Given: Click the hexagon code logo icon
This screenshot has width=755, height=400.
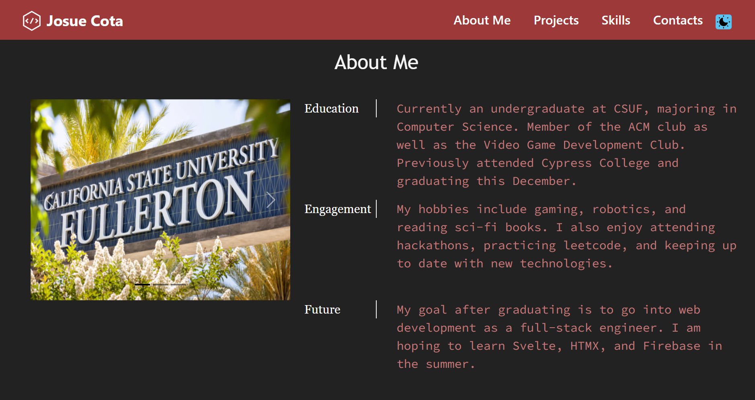Looking at the screenshot, I should tap(31, 21).
